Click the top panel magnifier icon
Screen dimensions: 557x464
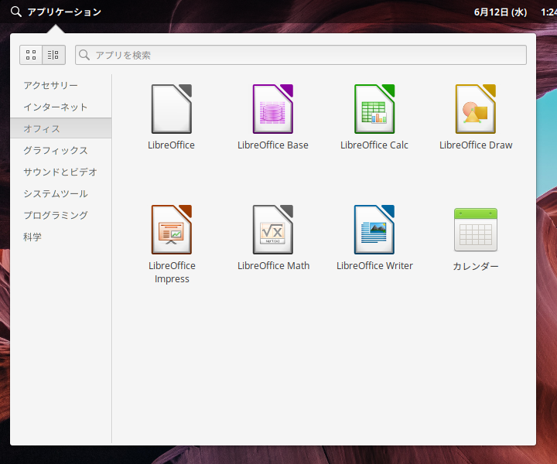pyautogui.click(x=16, y=12)
